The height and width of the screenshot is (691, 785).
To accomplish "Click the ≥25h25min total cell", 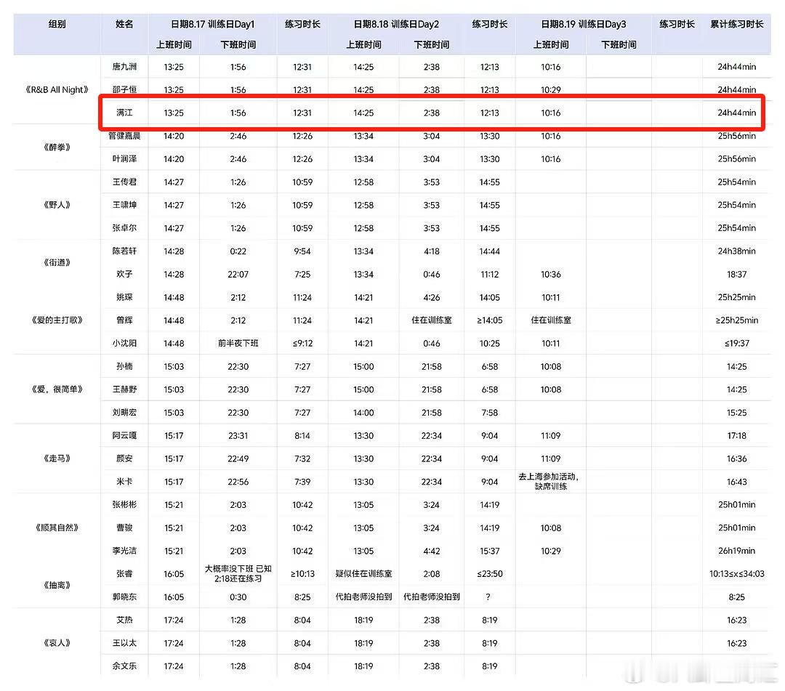I will tap(736, 320).
